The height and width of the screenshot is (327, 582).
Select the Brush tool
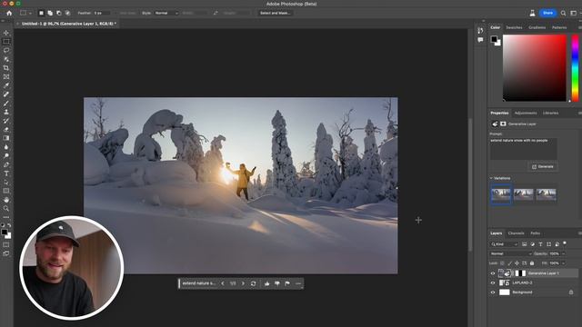pos(6,103)
